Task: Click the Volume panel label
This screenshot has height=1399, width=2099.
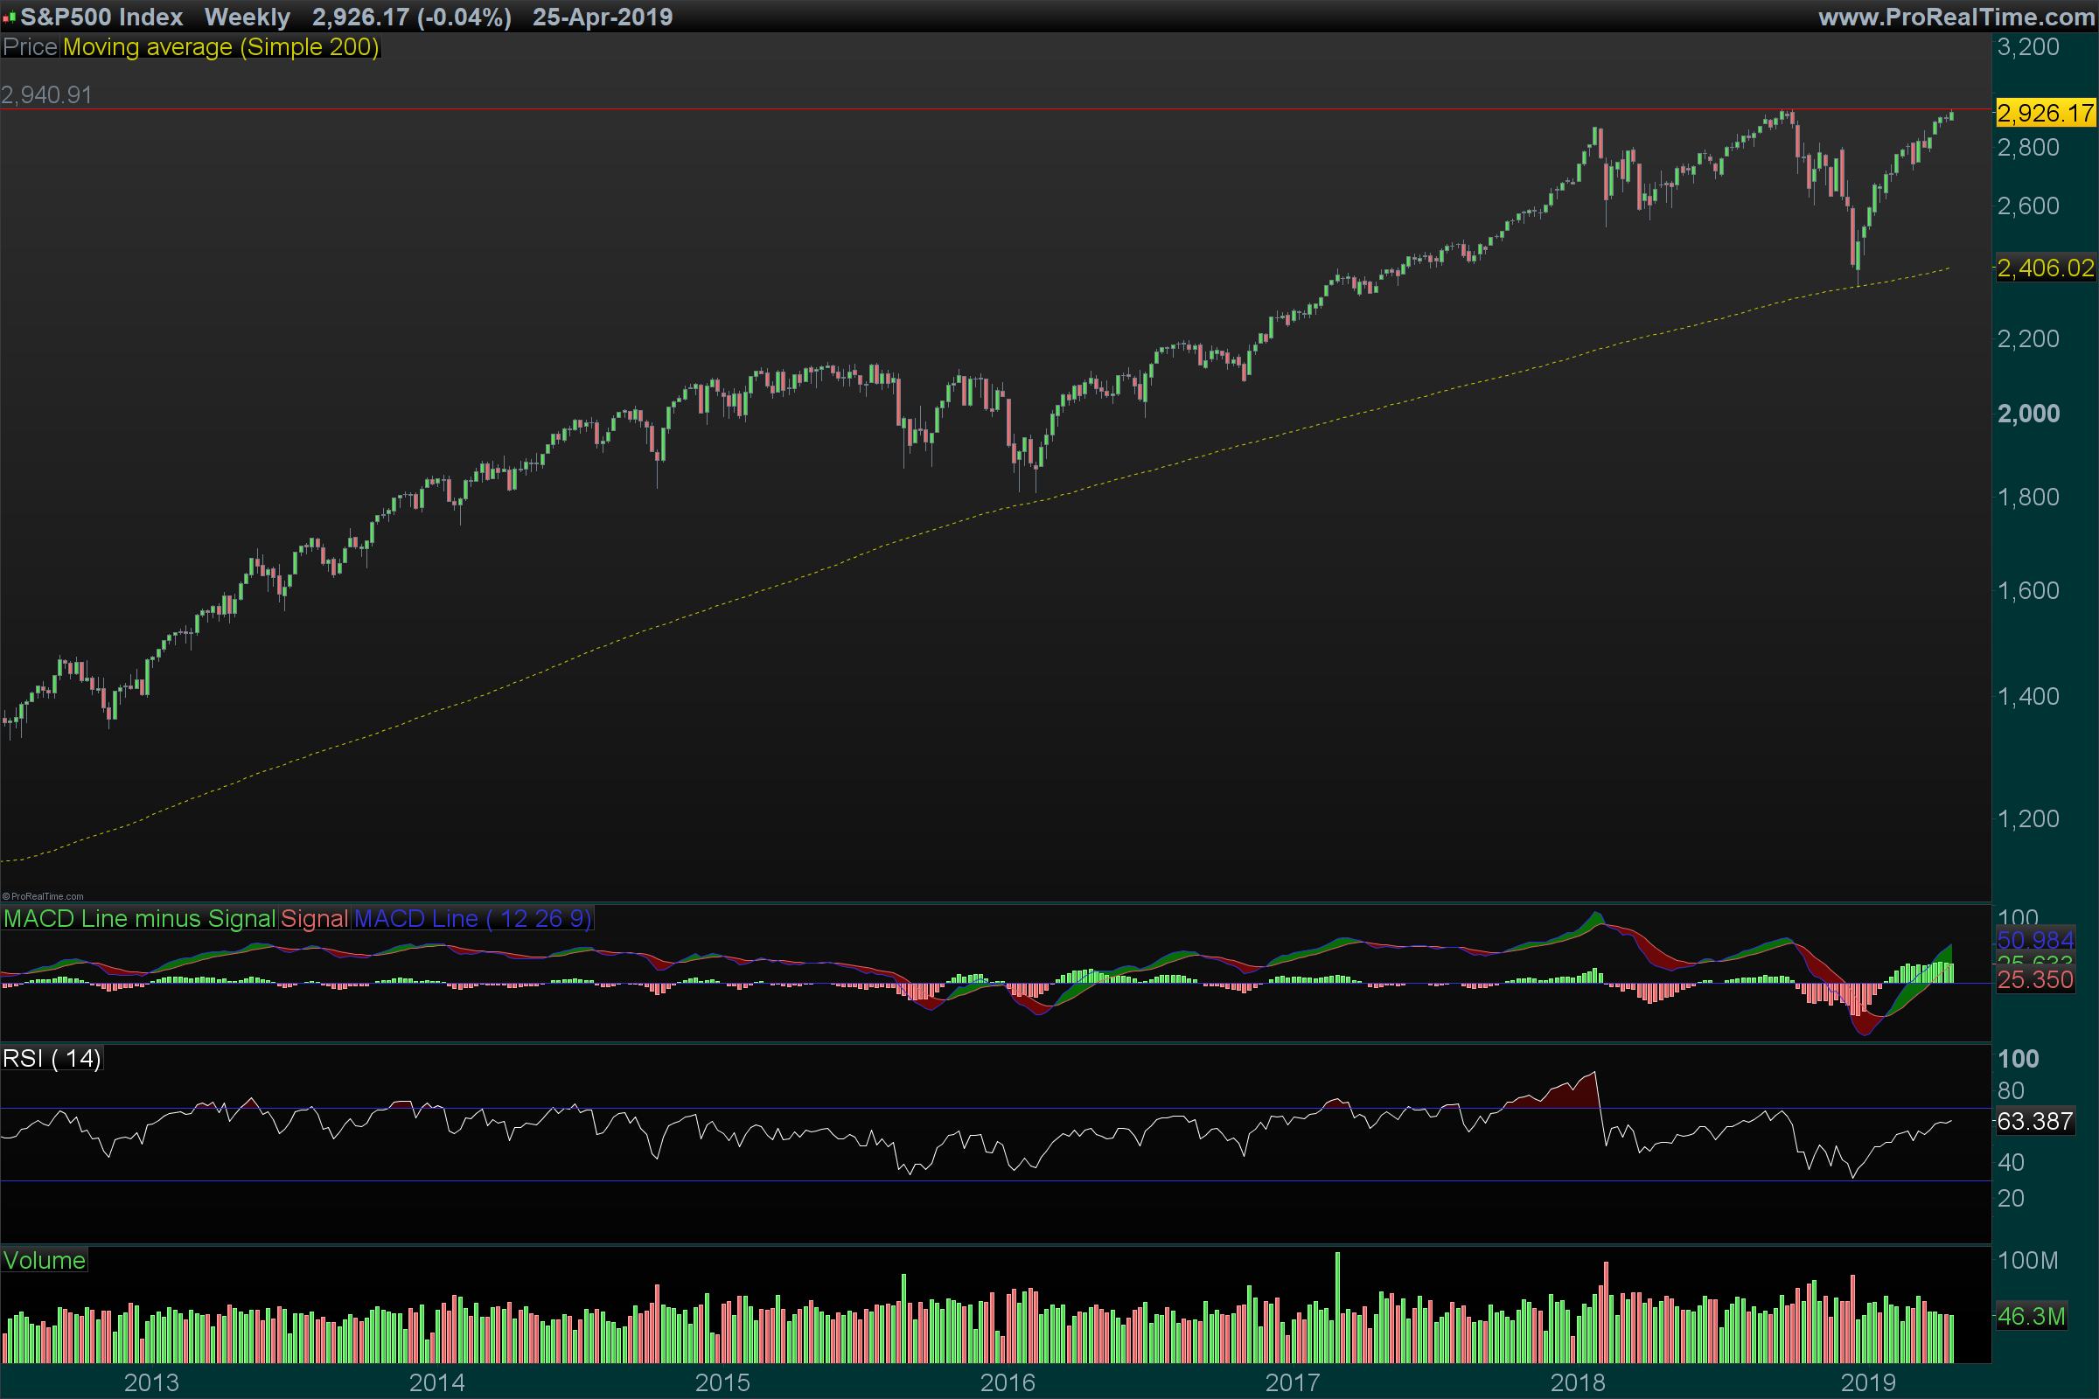Action: click(44, 1261)
